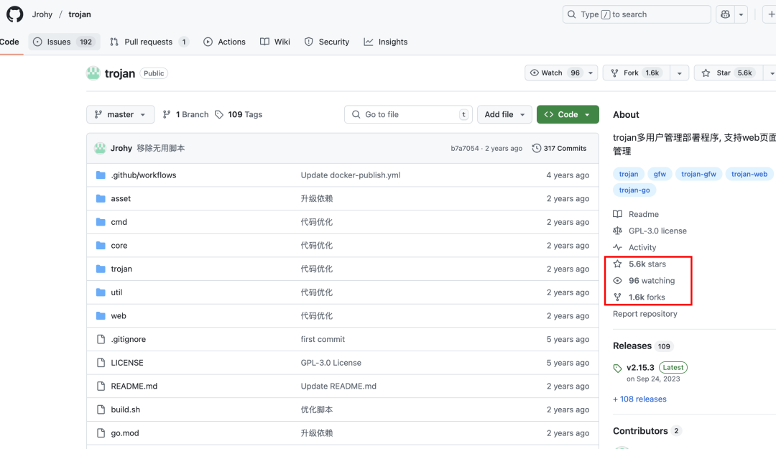Click the util folder icon
This screenshot has width=776, height=449.
[101, 292]
